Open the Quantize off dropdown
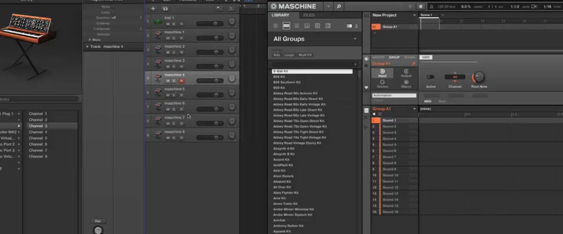Screen dimensions: 563x234 pyautogui.click(x=115, y=18)
